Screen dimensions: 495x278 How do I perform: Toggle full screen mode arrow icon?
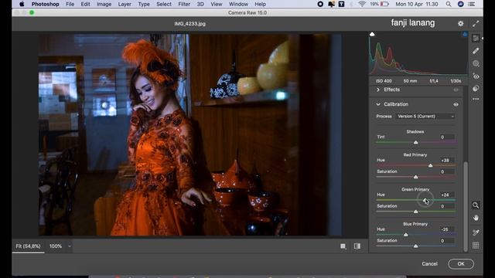476,23
